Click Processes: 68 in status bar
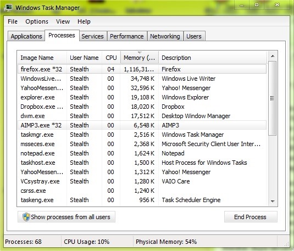 point(23,242)
